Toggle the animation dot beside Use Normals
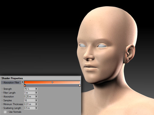Screen dimensions: 154x115 click(x=8, y=112)
